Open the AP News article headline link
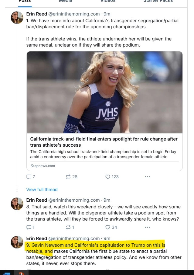 pos(104,142)
